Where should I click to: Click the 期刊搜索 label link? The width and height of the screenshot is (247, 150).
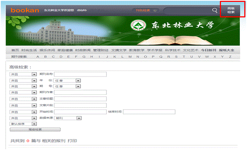(19, 57)
